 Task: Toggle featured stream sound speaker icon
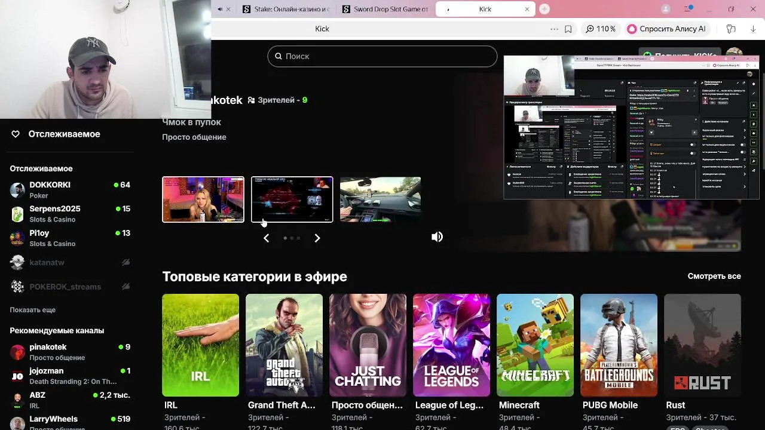437,237
